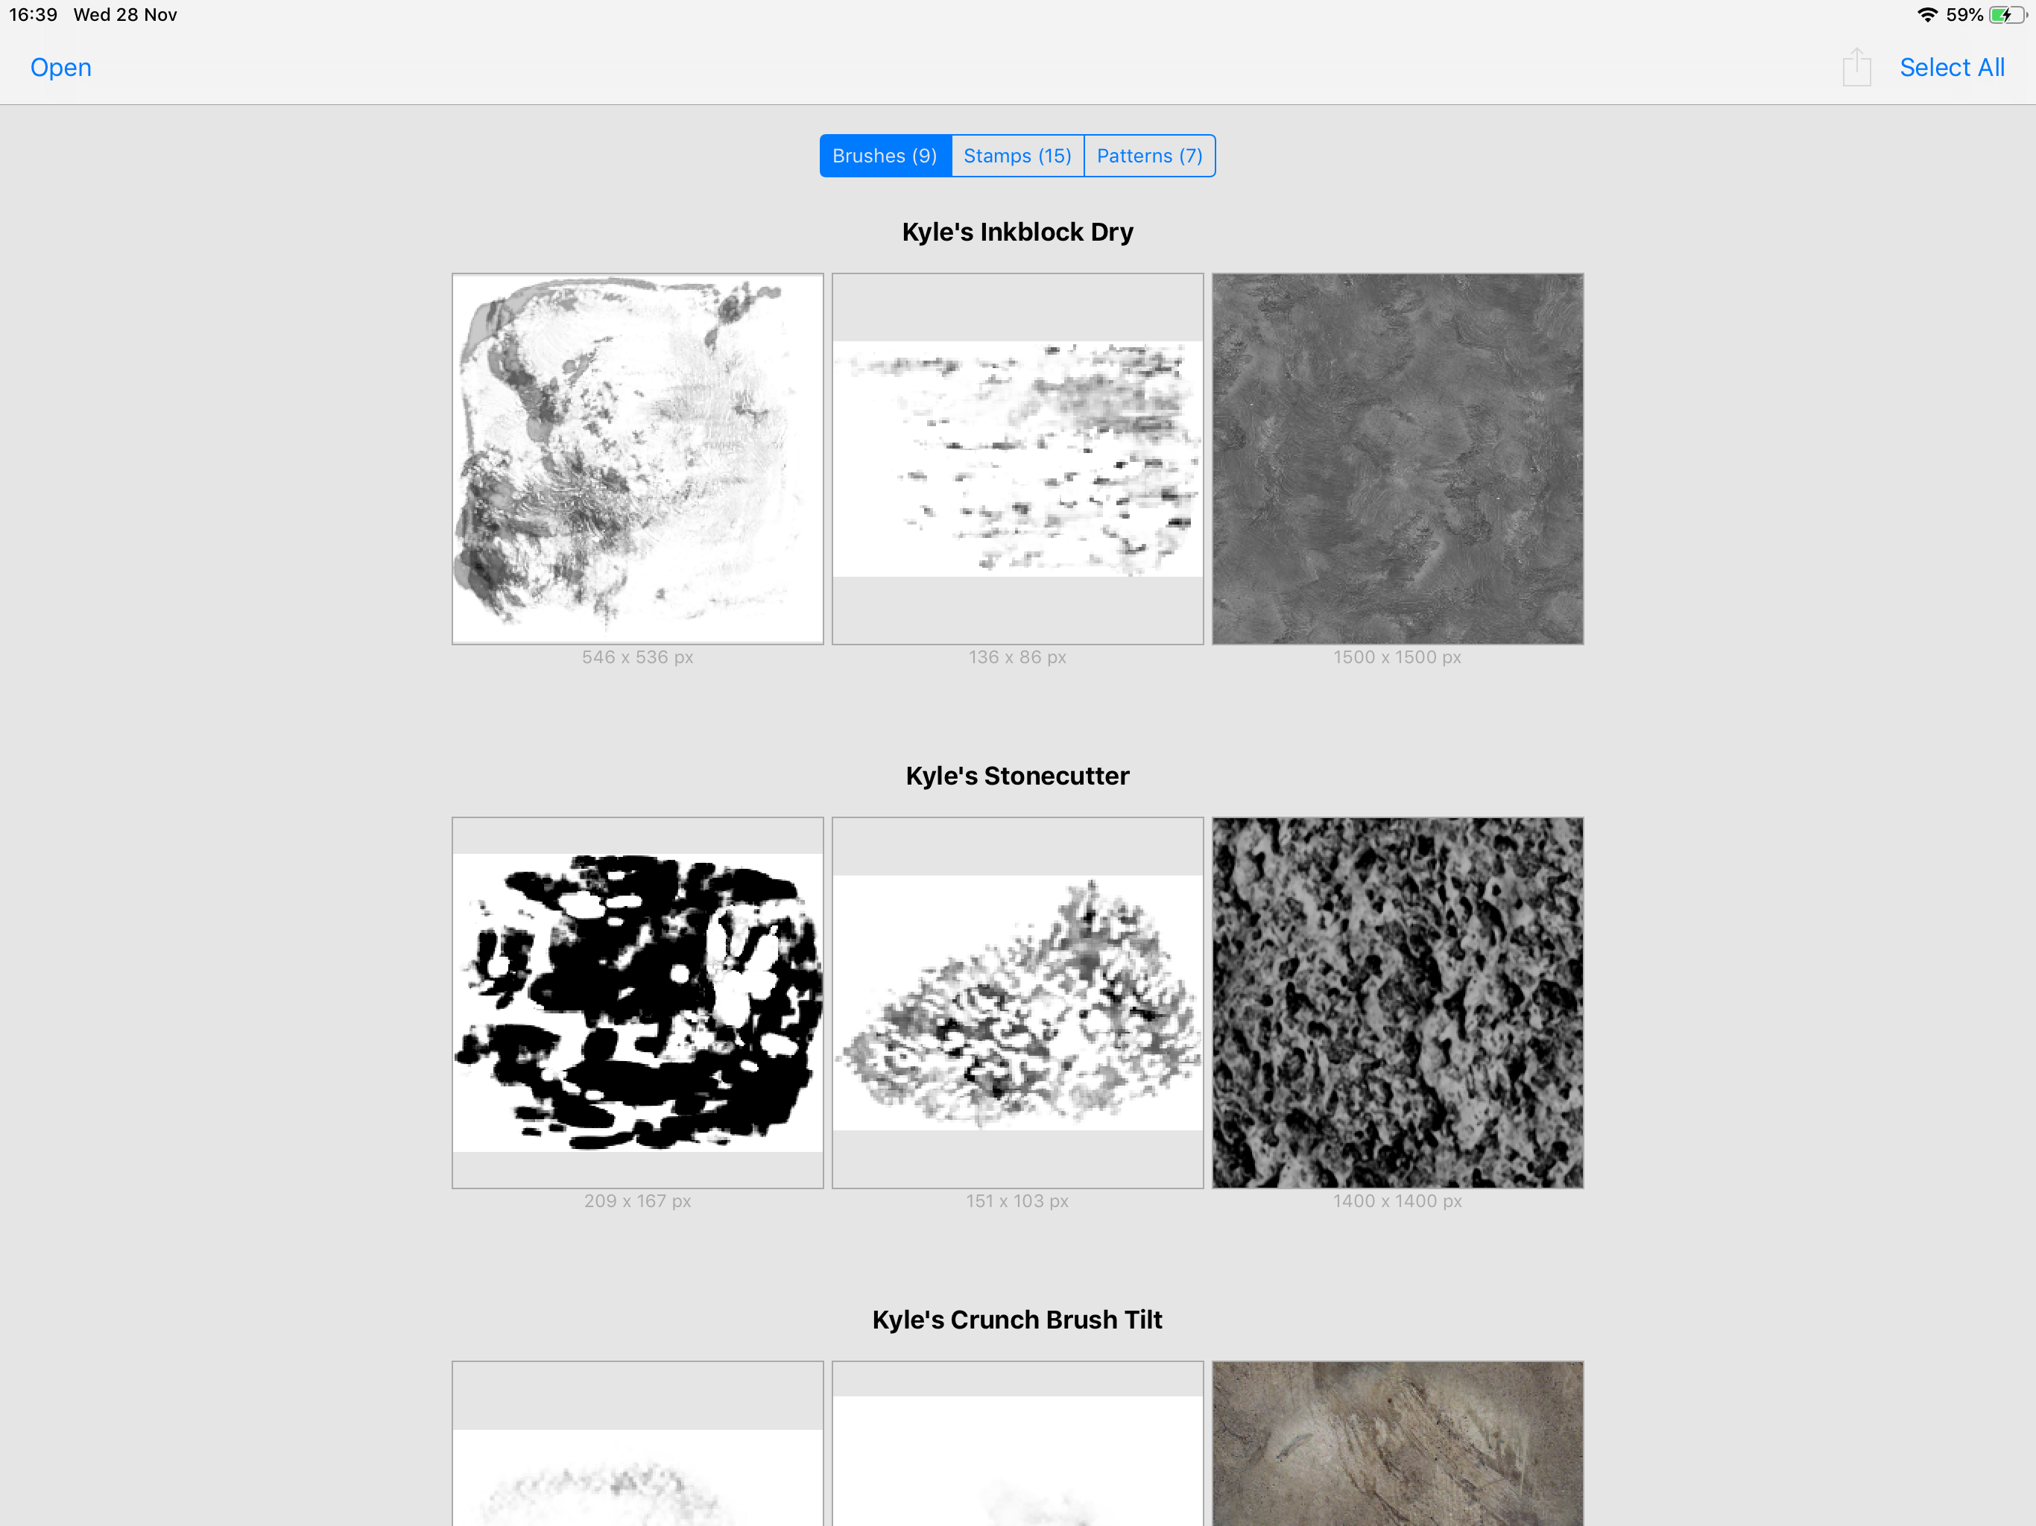Click the Kyle's Crunch Brush Tilt heading
The height and width of the screenshot is (1526, 2036).
(1017, 1320)
